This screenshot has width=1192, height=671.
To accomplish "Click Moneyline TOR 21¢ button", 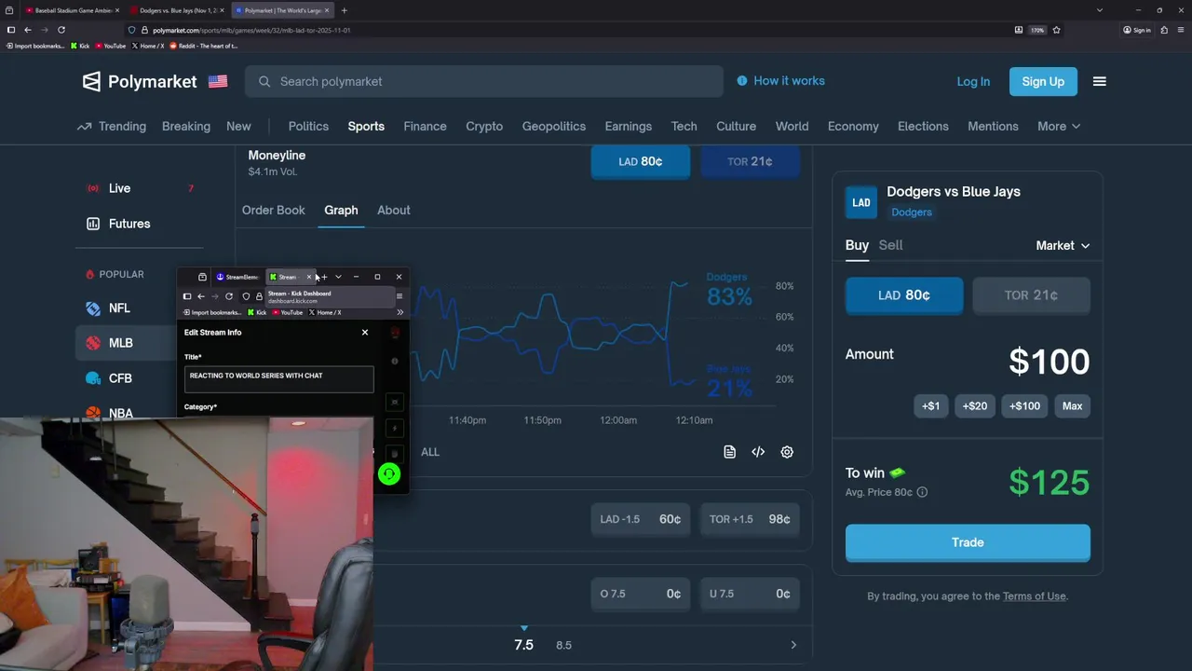I will pos(750,161).
